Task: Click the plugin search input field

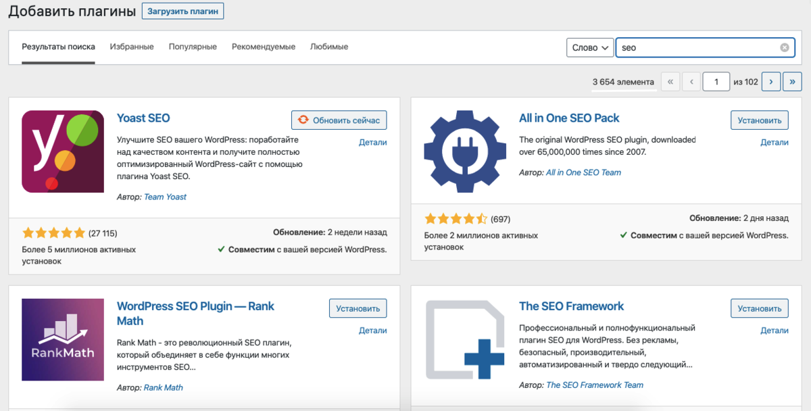Action: coord(696,48)
